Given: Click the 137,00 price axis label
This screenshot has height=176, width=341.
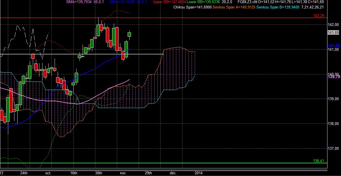Looking at the screenshot, I should (333, 148).
